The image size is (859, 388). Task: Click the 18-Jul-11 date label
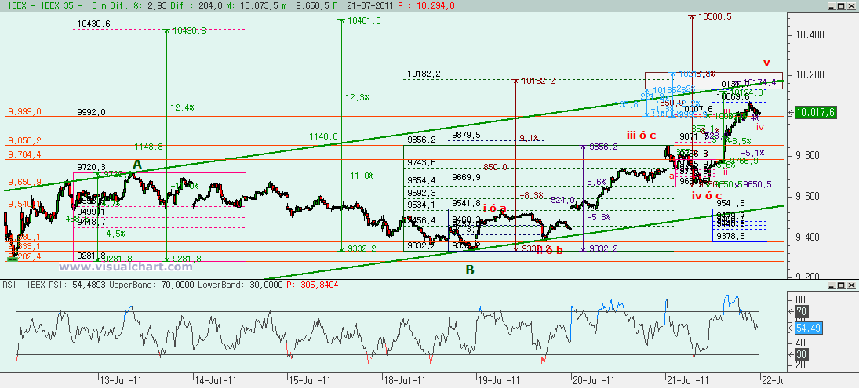point(406,379)
